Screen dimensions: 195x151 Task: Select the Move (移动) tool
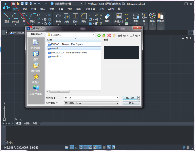(x=58, y=18)
